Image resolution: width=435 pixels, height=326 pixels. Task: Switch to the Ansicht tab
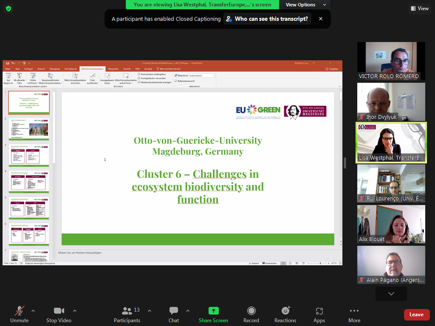[127, 69]
